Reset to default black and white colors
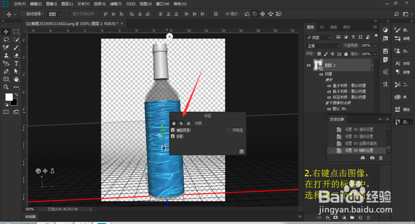 pos(6,104)
